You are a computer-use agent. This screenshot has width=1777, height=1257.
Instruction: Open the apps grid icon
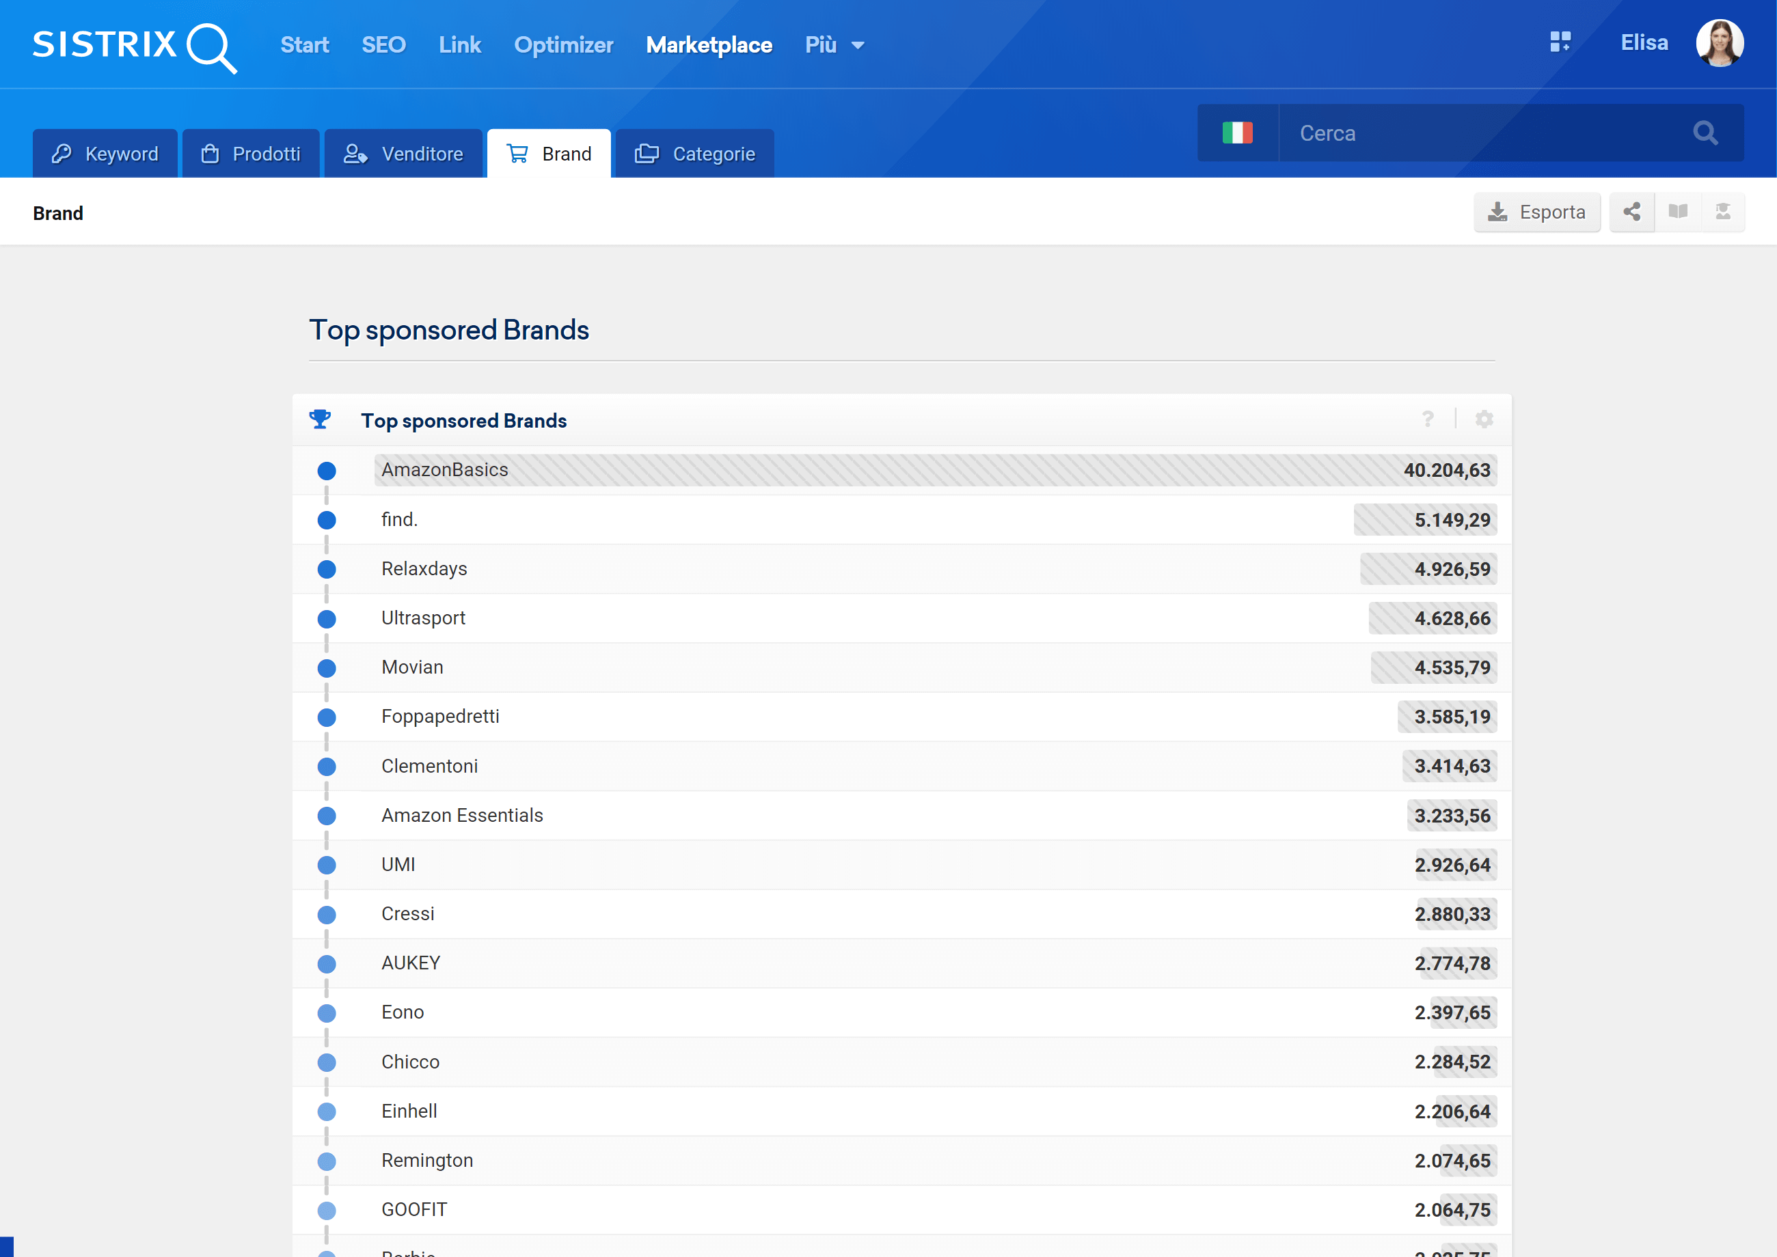point(1560,42)
